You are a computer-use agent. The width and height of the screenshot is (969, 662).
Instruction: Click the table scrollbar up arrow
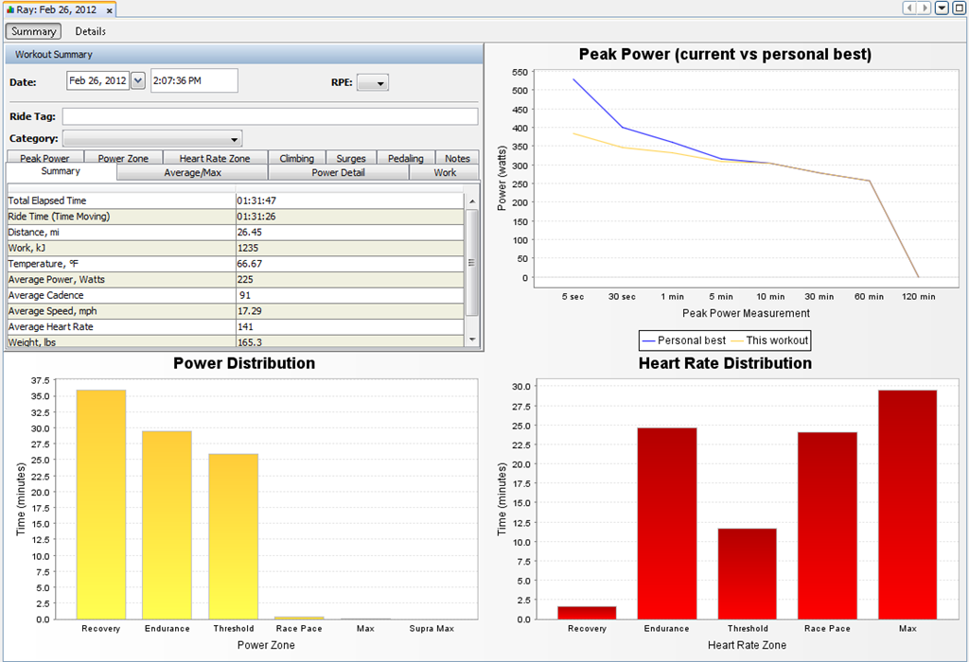pos(472,201)
